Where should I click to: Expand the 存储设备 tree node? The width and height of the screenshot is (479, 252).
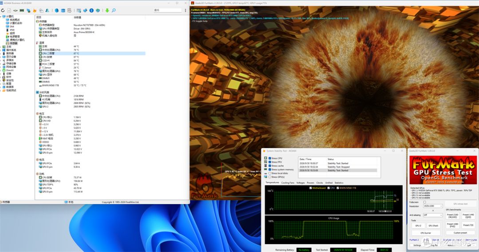click(1, 63)
